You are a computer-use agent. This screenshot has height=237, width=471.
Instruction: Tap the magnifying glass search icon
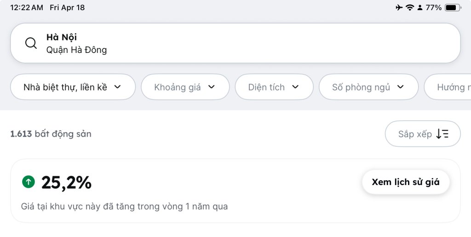(x=31, y=43)
